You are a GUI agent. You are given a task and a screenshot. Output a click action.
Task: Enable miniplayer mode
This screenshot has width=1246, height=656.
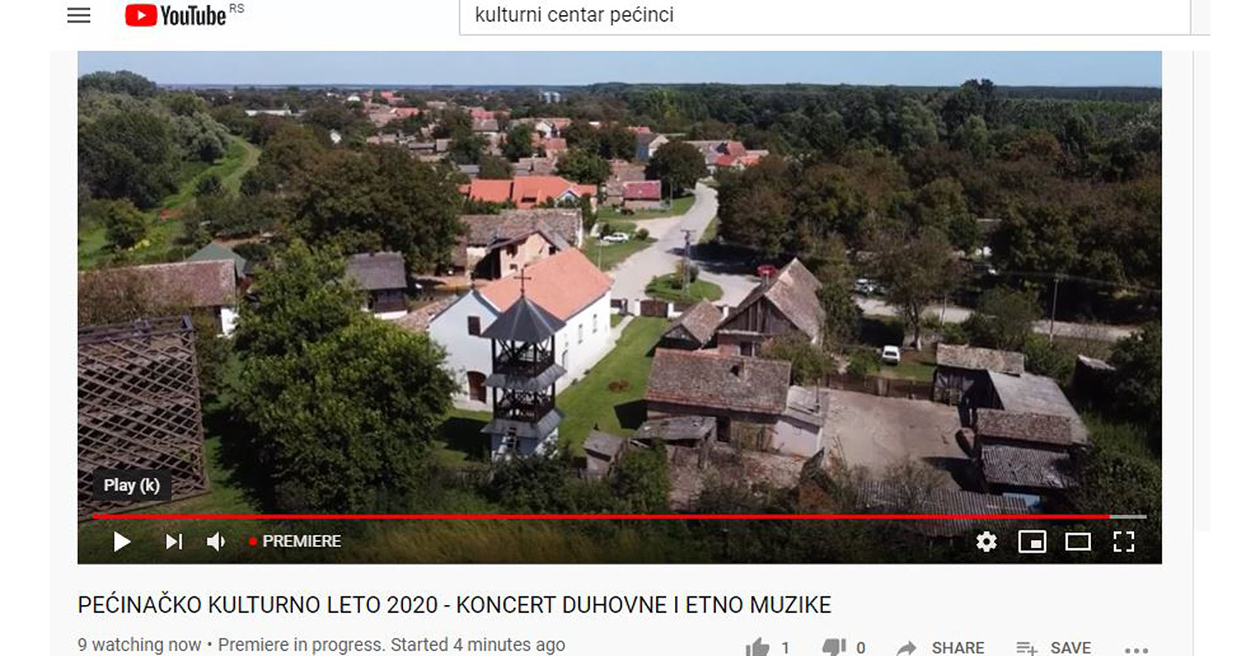[x=1032, y=542]
